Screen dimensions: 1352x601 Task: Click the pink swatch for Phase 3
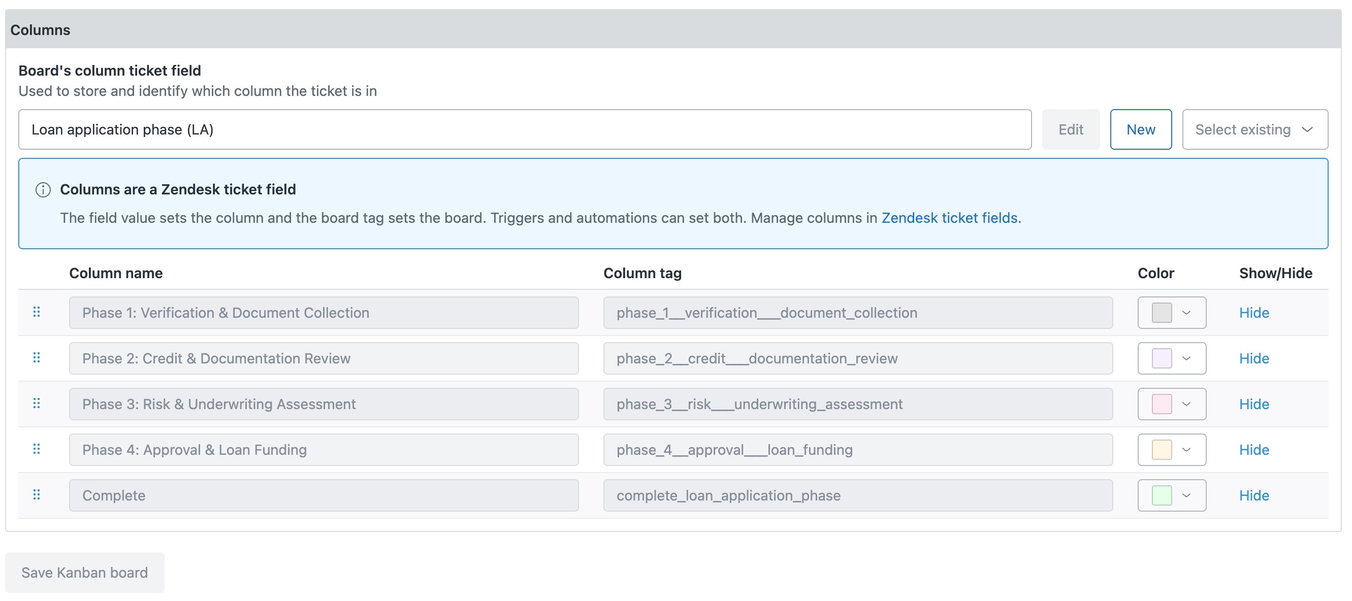[x=1162, y=404]
